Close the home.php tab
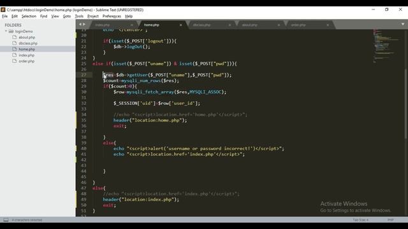Screen dimensions: 408x229 [x=180, y=25]
